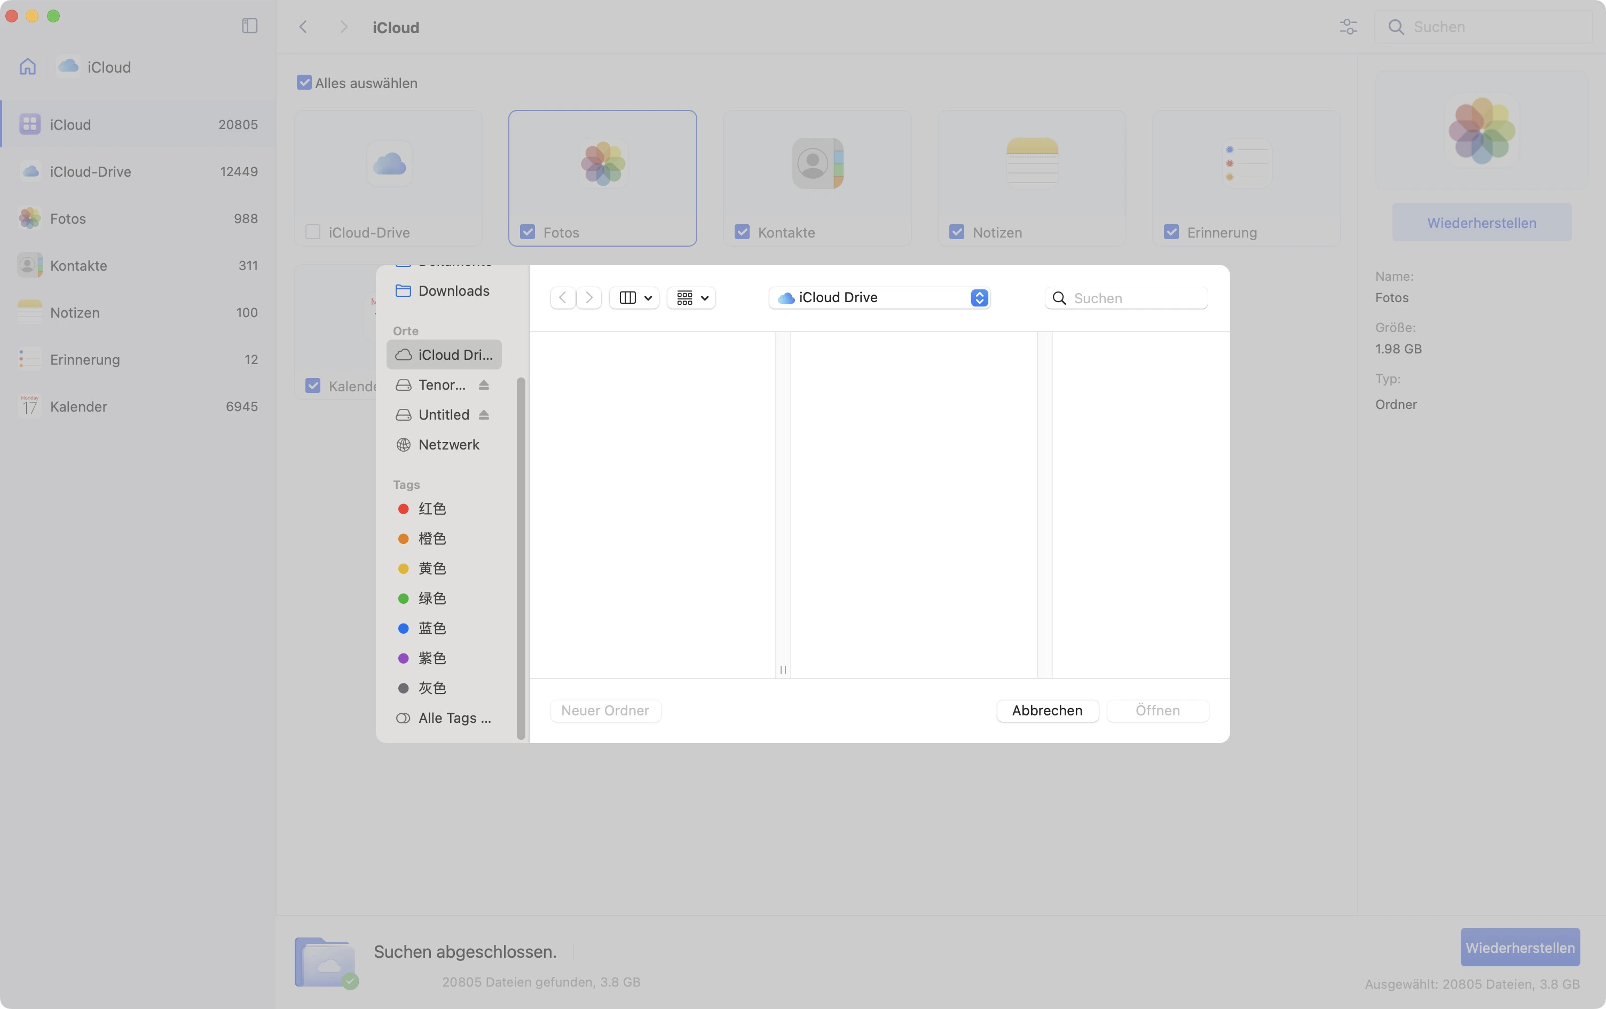Toggle Alles auswählen checkbox
This screenshot has width=1606, height=1009.
304,83
